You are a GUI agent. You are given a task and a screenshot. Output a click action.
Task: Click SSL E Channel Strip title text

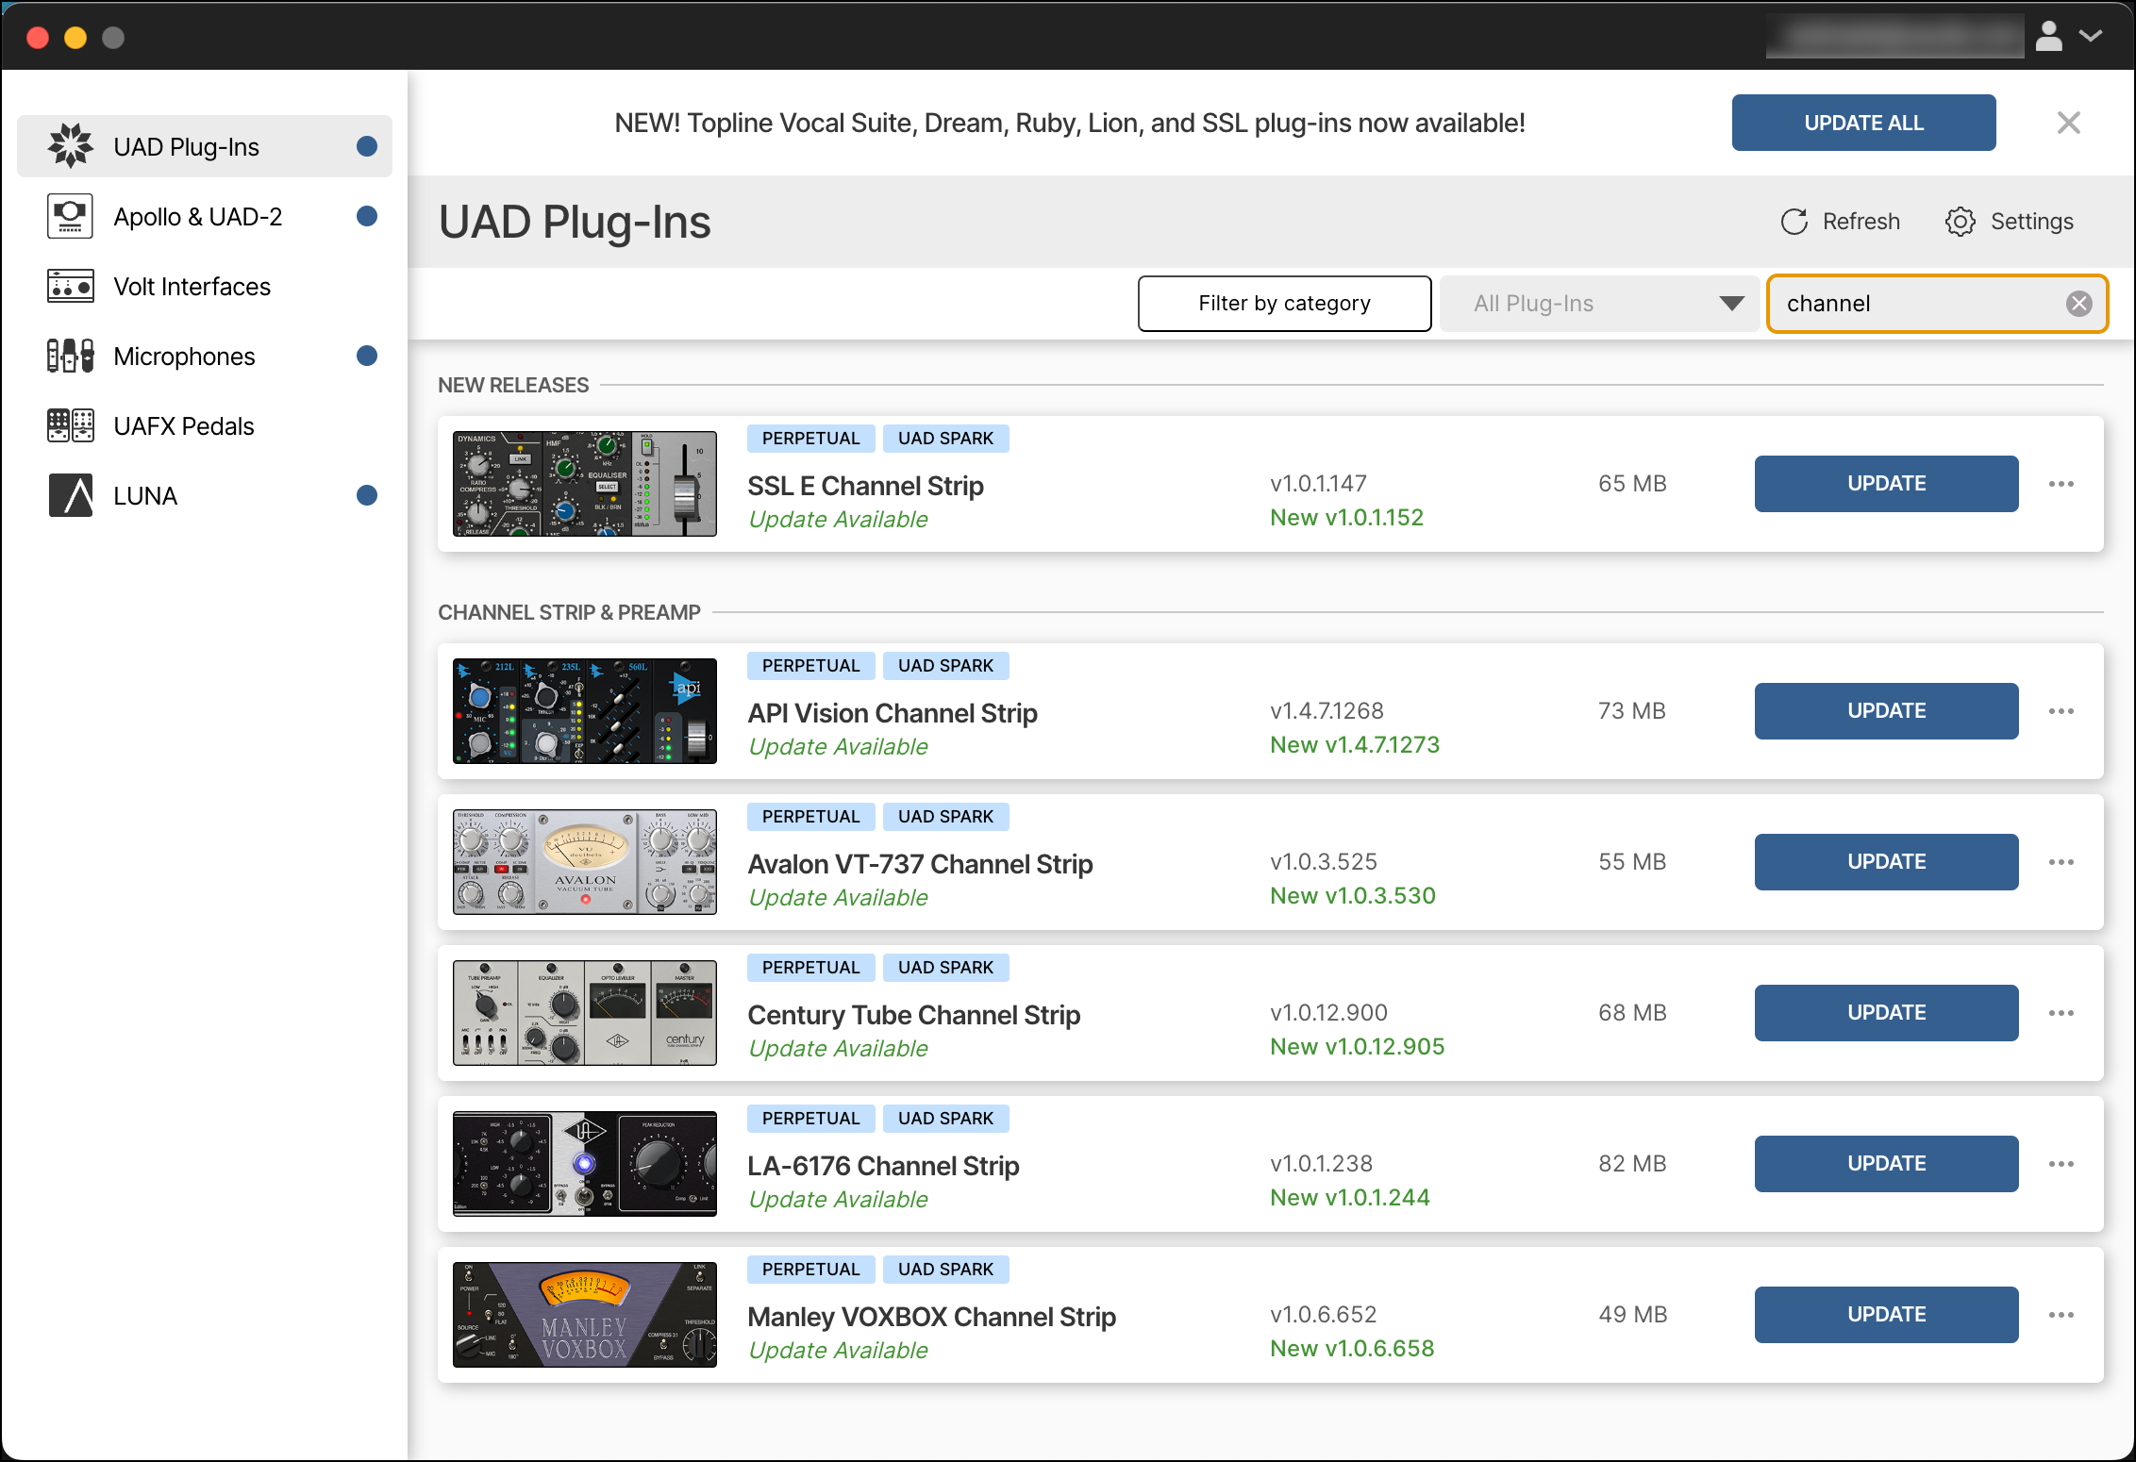865,486
